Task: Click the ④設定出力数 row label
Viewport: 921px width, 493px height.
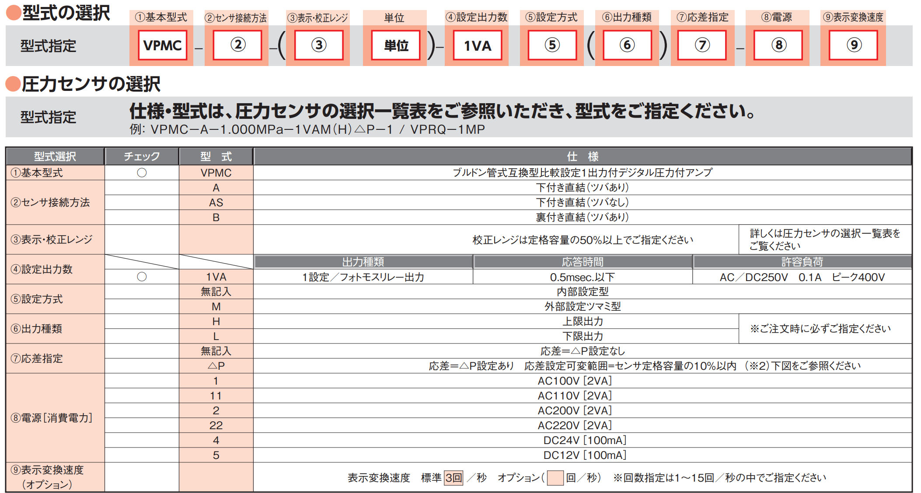Action: pyautogui.click(x=55, y=269)
